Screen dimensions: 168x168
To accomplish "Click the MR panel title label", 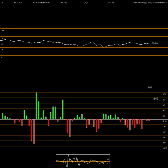I will pyautogui.click(x=150, y=87).
